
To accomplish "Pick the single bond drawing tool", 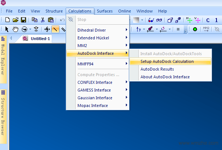I will pos(55,29).
